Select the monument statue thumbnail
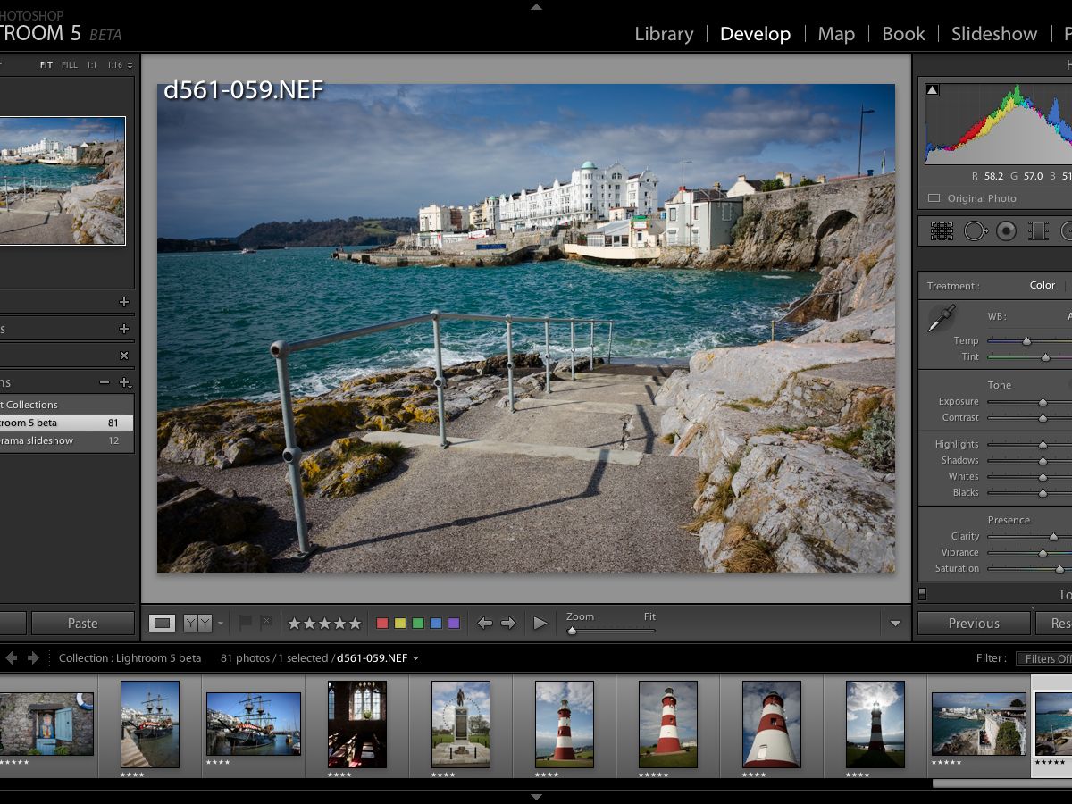This screenshot has width=1072, height=804. pyautogui.click(x=461, y=724)
